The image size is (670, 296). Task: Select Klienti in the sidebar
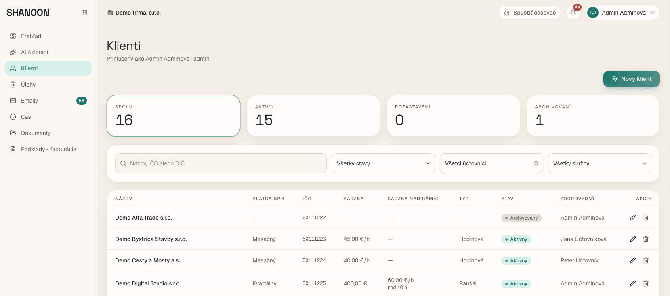48,68
